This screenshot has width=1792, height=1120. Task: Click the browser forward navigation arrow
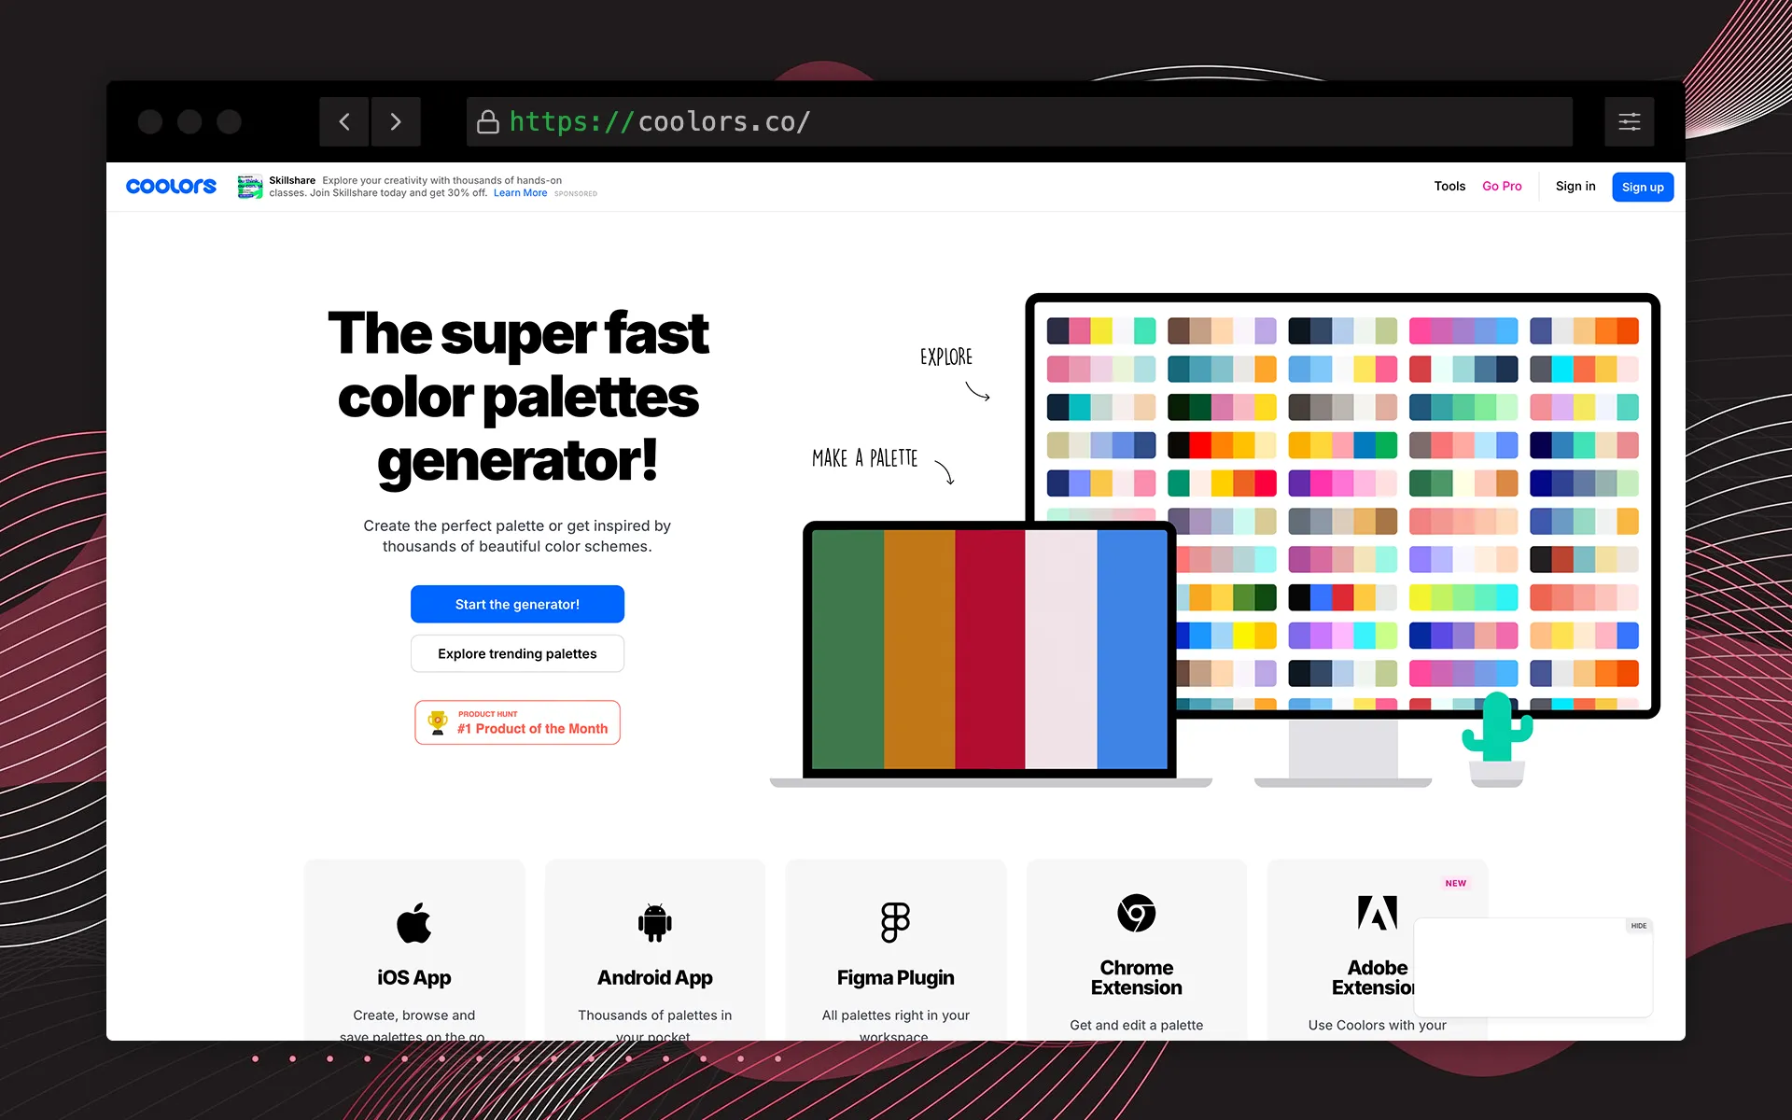(x=396, y=121)
